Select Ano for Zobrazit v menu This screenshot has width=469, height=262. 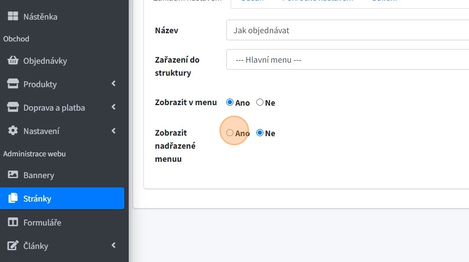pyautogui.click(x=230, y=102)
